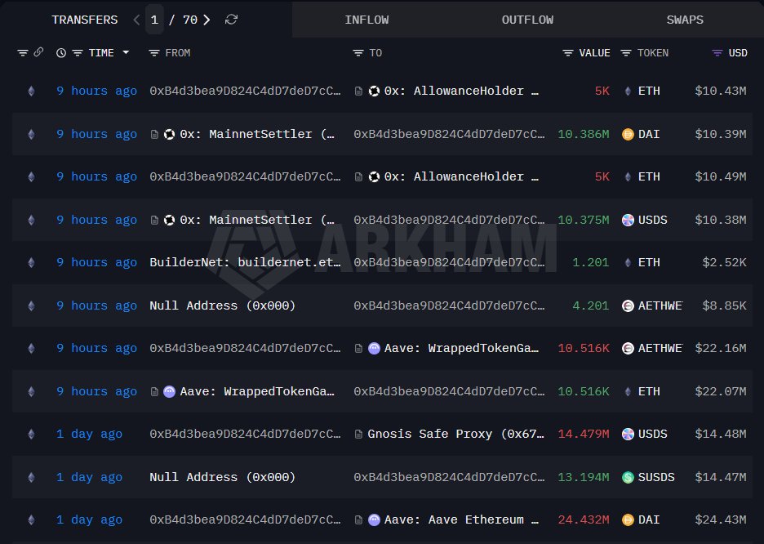The height and width of the screenshot is (544, 764).
Task: Click Aave icon in WrappedTokenGa sender row
Action: pos(169,391)
